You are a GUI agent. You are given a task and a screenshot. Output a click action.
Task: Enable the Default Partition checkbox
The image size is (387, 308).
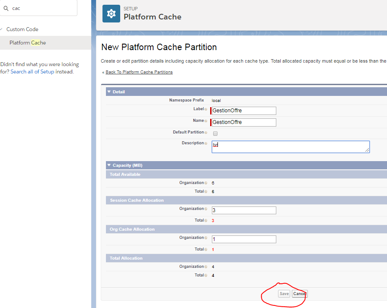pos(215,133)
